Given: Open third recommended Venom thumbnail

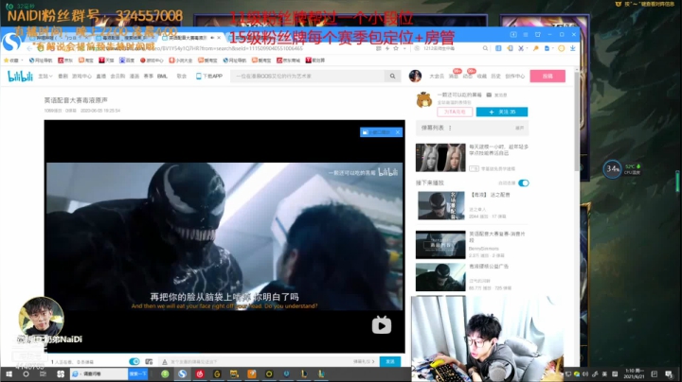Looking at the screenshot, I should 440,277.
